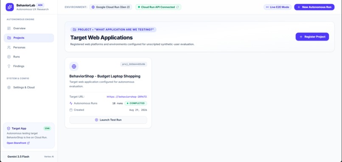The image size is (342, 162).
Task: Click the Autonomous UX Research subtitle
Action: coord(33,9)
